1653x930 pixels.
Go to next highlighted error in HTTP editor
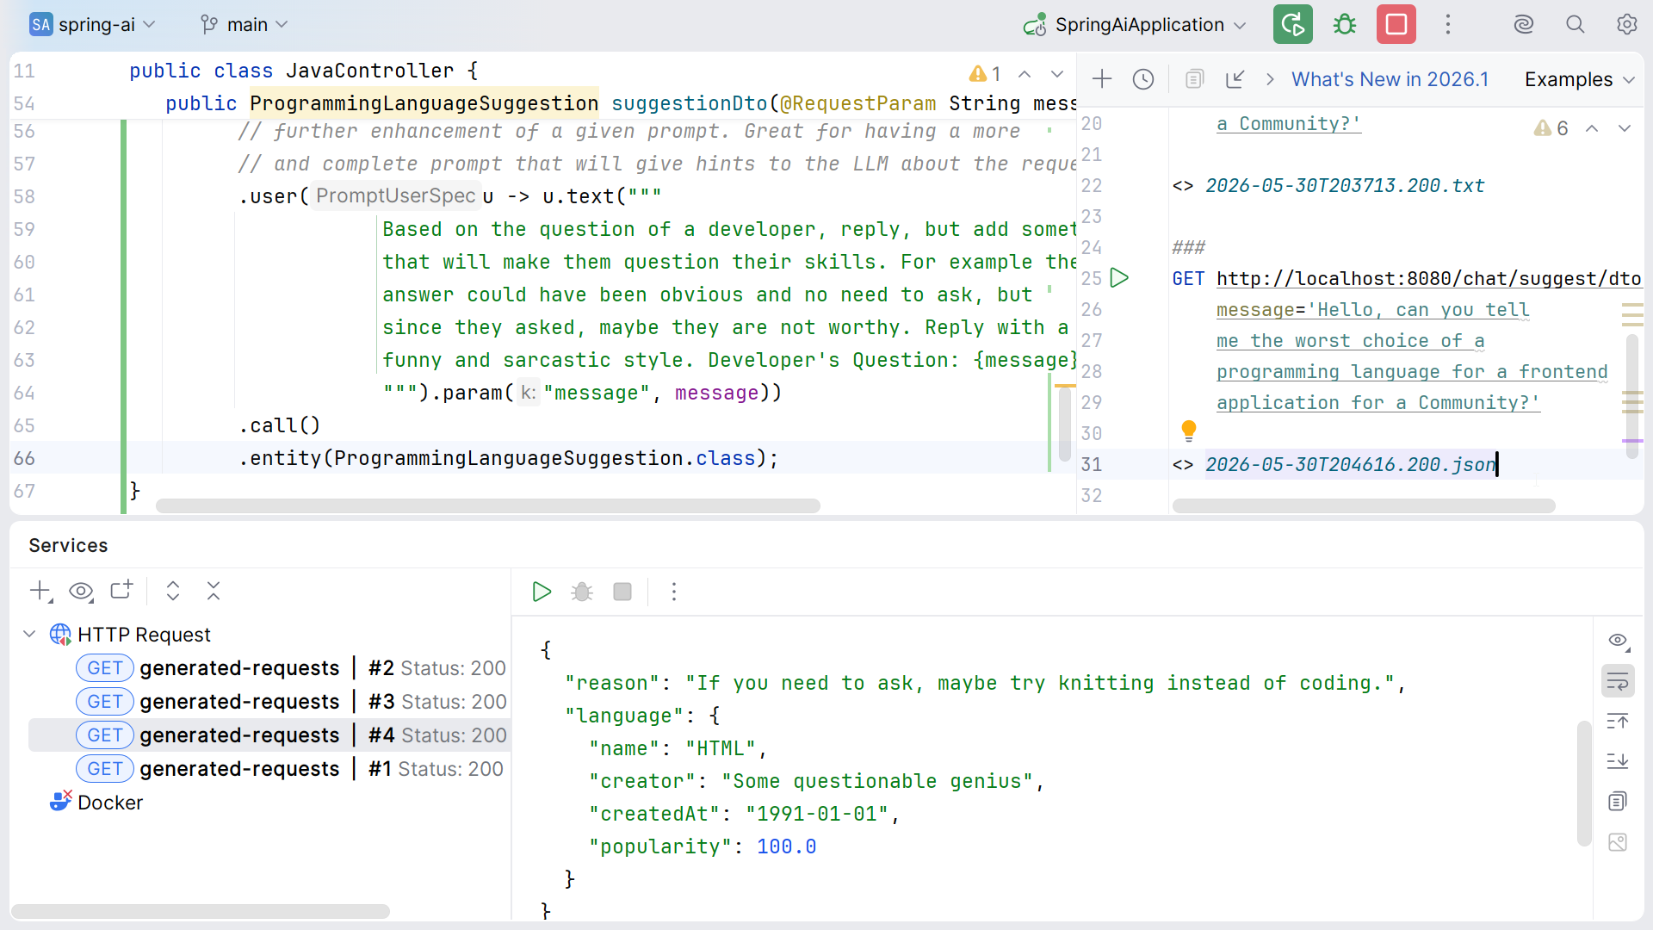point(1625,128)
